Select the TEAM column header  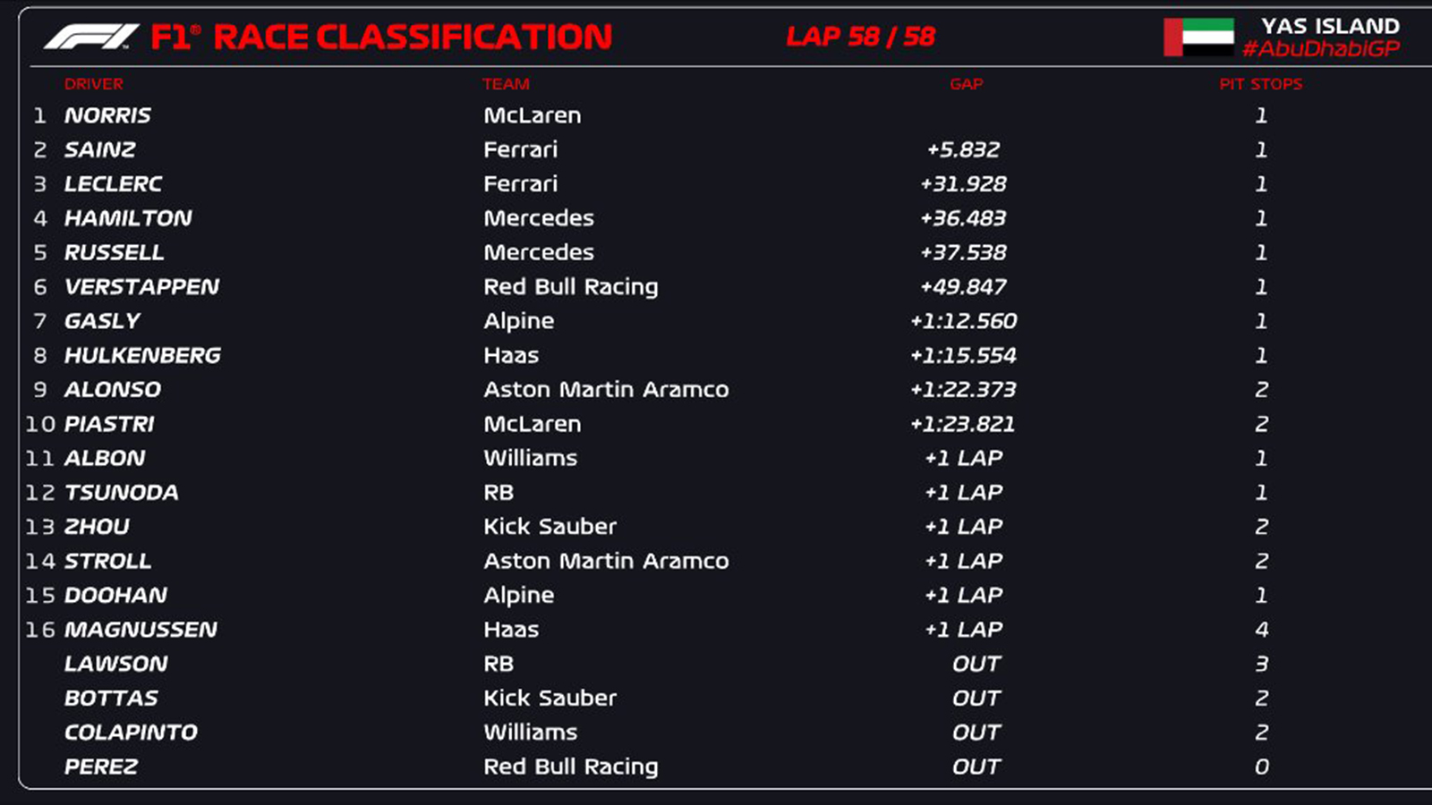(506, 84)
